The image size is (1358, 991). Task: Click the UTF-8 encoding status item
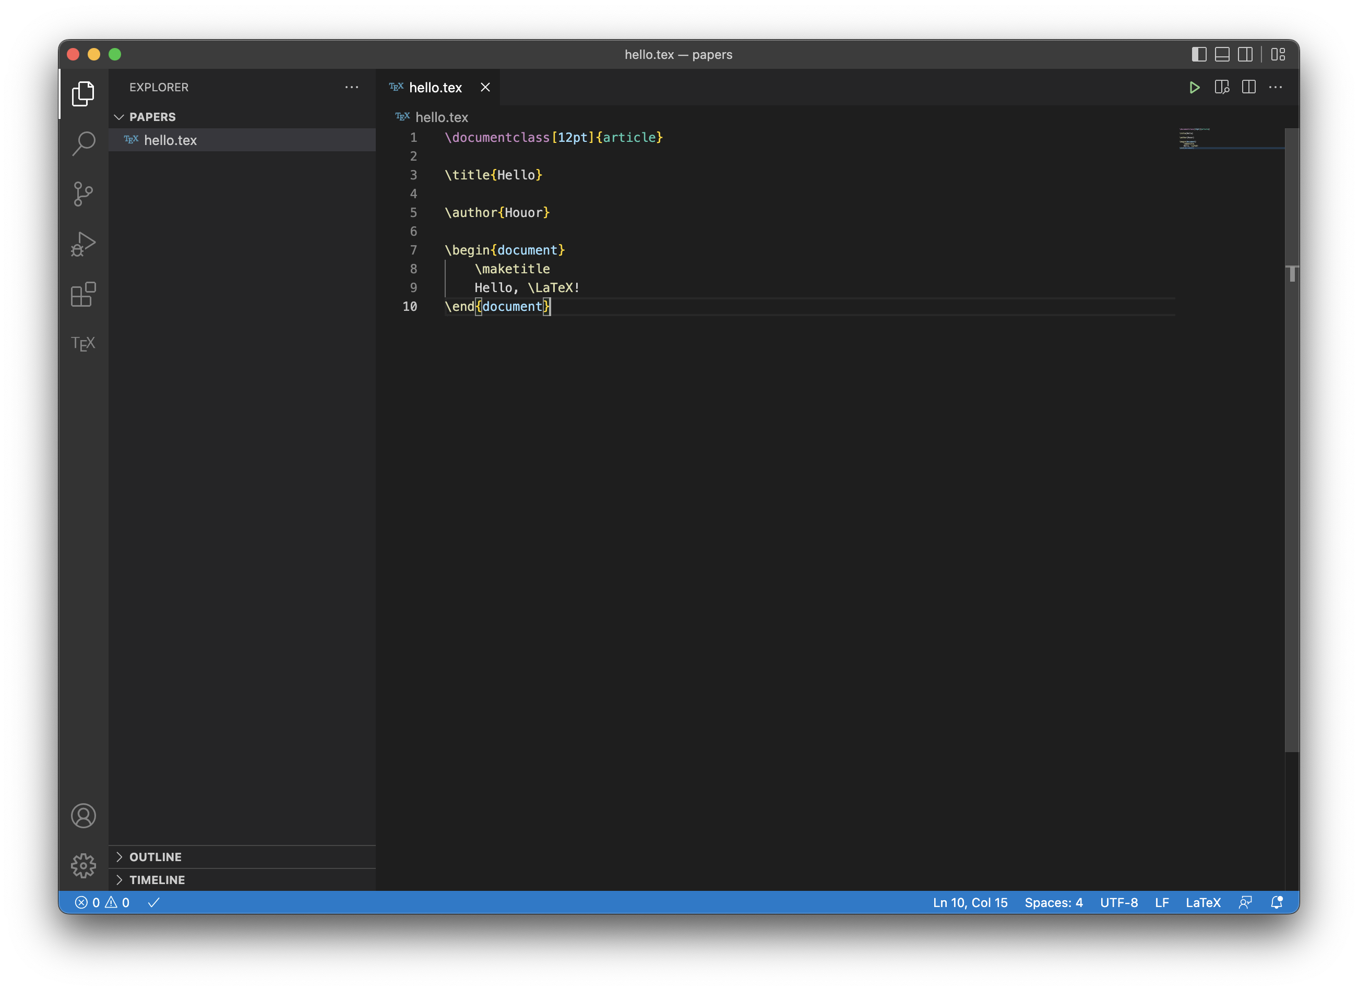click(x=1118, y=902)
